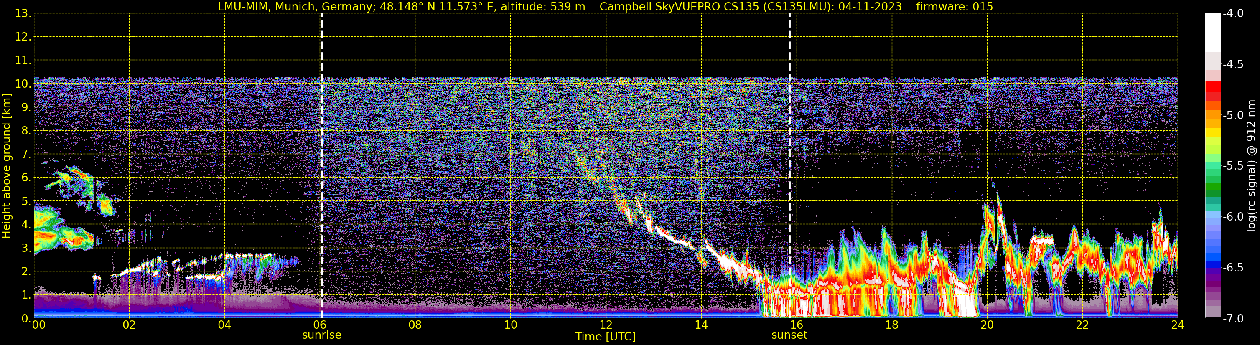Click the 12 km tick on the height axis
The image size is (1260, 345).
click(x=22, y=37)
